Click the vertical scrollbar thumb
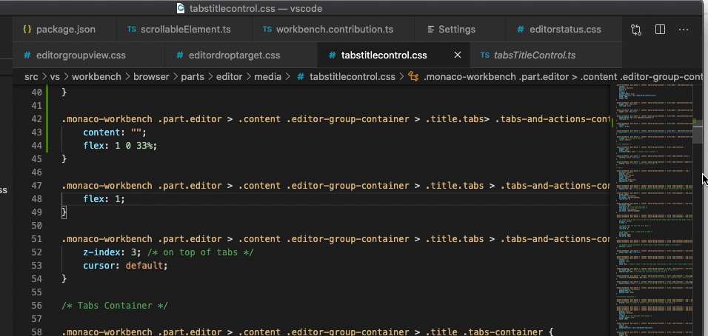The height and width of the screenshot is (336, 708). [x=698, y=131]
